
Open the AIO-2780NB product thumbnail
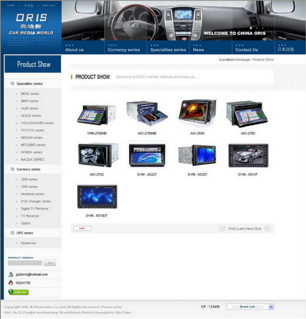tap(147, 113)
